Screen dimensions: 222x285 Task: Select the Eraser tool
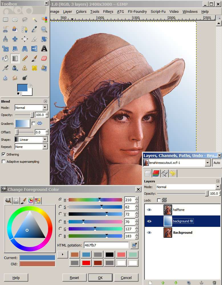[x=44, y=58]
